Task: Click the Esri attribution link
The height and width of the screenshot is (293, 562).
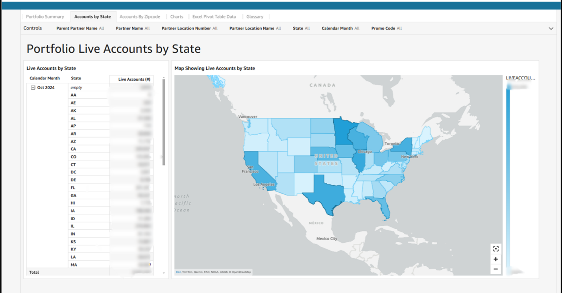Action: coord(178,272)
